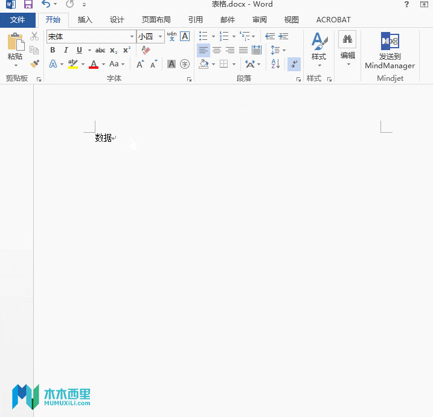The width and height of the screenshot is (433, 417).
Task: Click the Paste clipboard icon
Action: pos(16,42)
